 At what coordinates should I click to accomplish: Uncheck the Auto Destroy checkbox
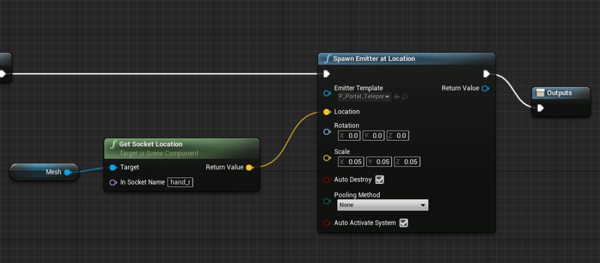click(x=380, y=179)
